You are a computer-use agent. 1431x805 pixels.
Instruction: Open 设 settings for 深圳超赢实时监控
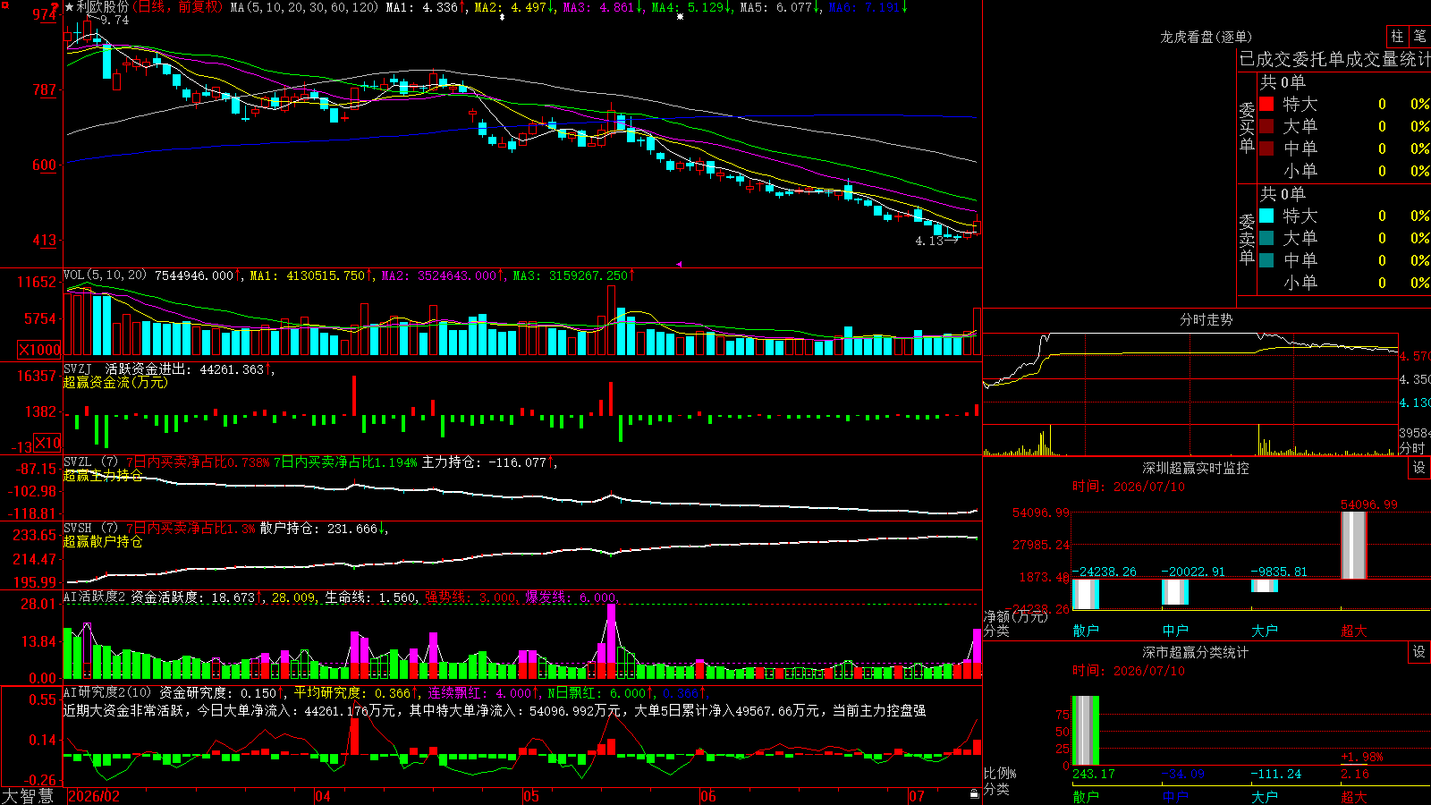point(1419,468)
